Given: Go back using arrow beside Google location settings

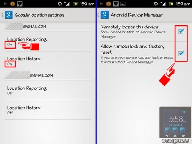Looking at the screenshot, I should (x=2, y=15).
